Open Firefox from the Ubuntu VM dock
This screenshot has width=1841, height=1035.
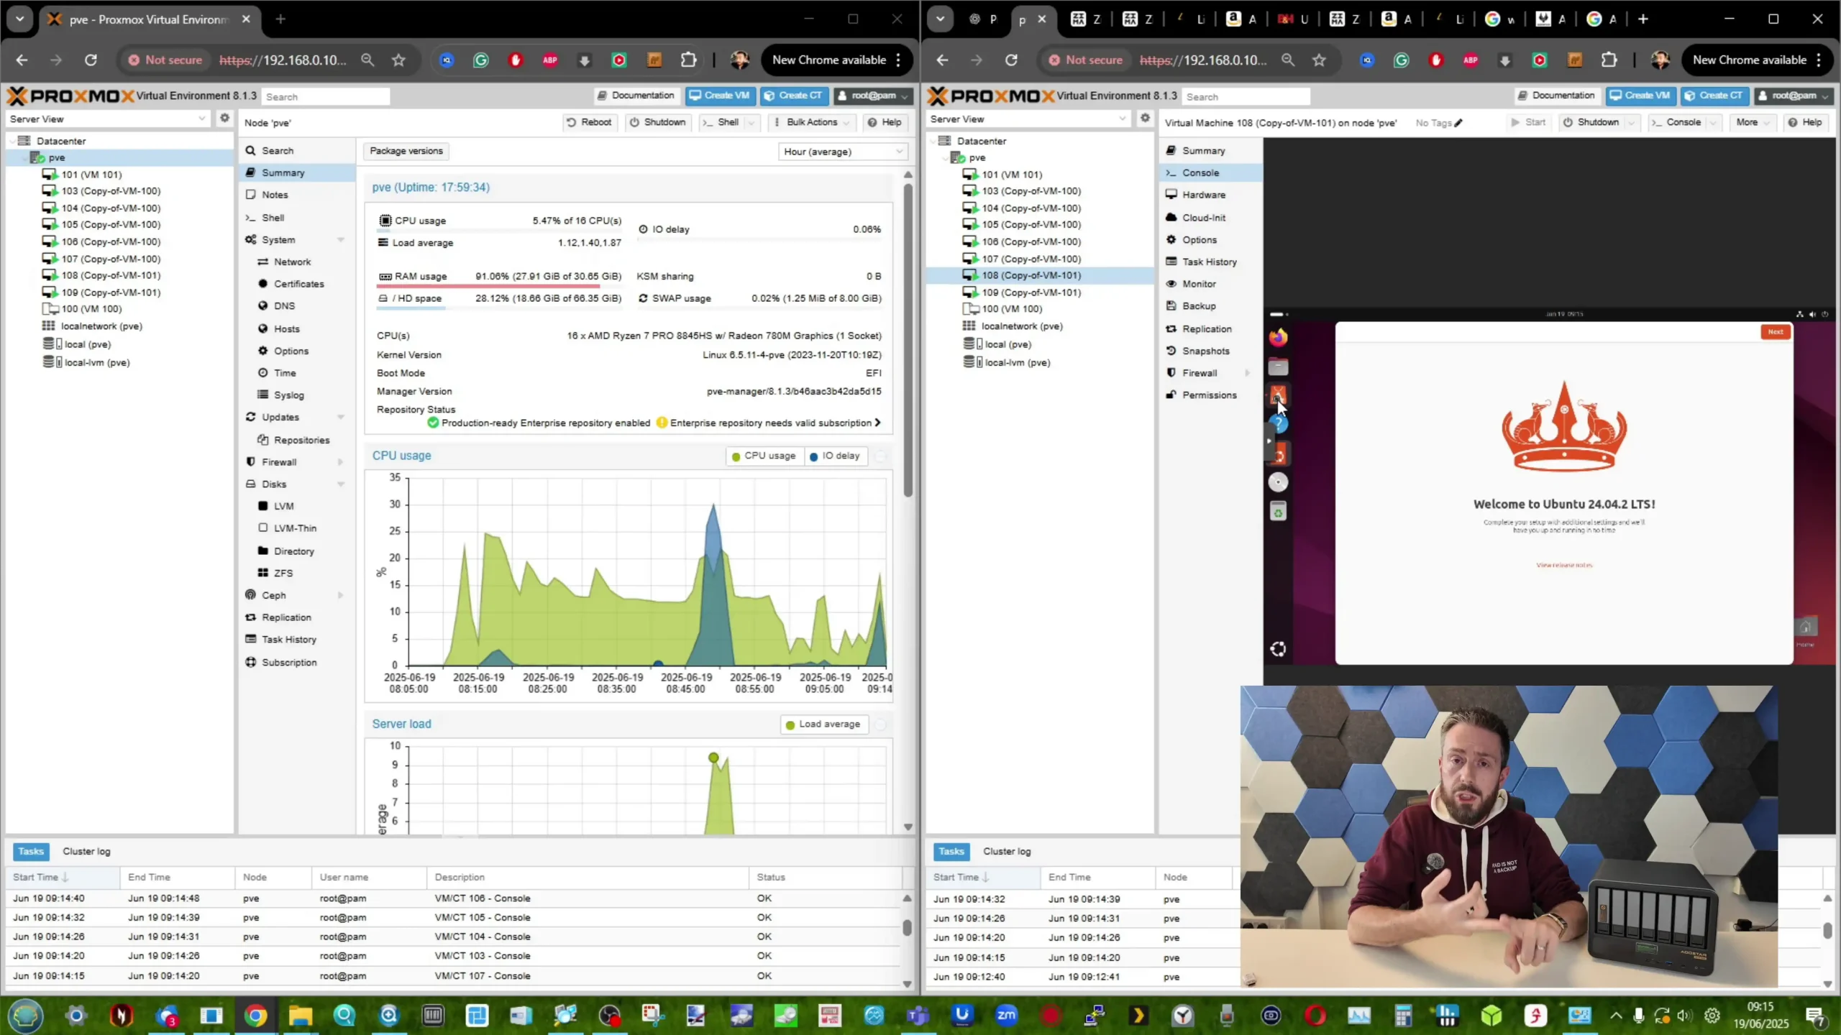coord(1278,337)
